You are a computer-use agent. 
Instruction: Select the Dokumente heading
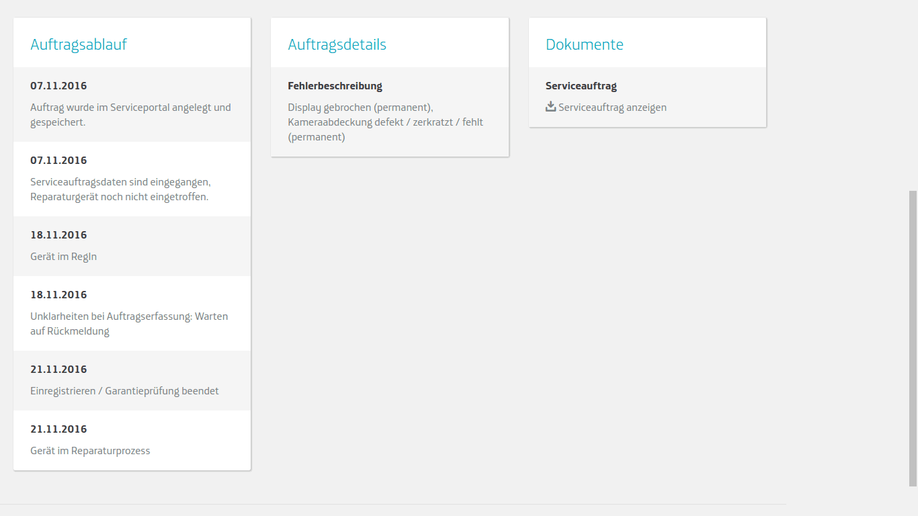point(585,44)
